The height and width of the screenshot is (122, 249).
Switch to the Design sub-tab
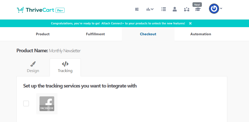click(33, 67)
